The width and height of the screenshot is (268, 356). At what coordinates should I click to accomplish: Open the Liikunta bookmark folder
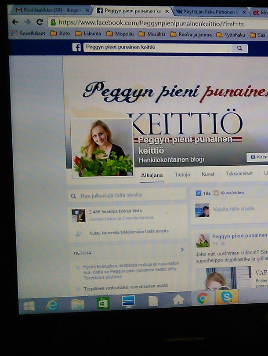tap(88, 33)
